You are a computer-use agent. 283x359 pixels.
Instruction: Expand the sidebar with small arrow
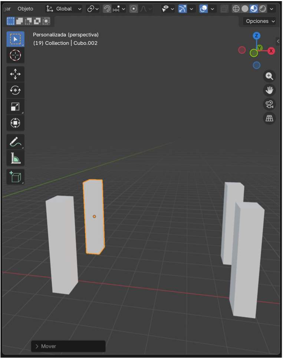(x=278, y=41)
